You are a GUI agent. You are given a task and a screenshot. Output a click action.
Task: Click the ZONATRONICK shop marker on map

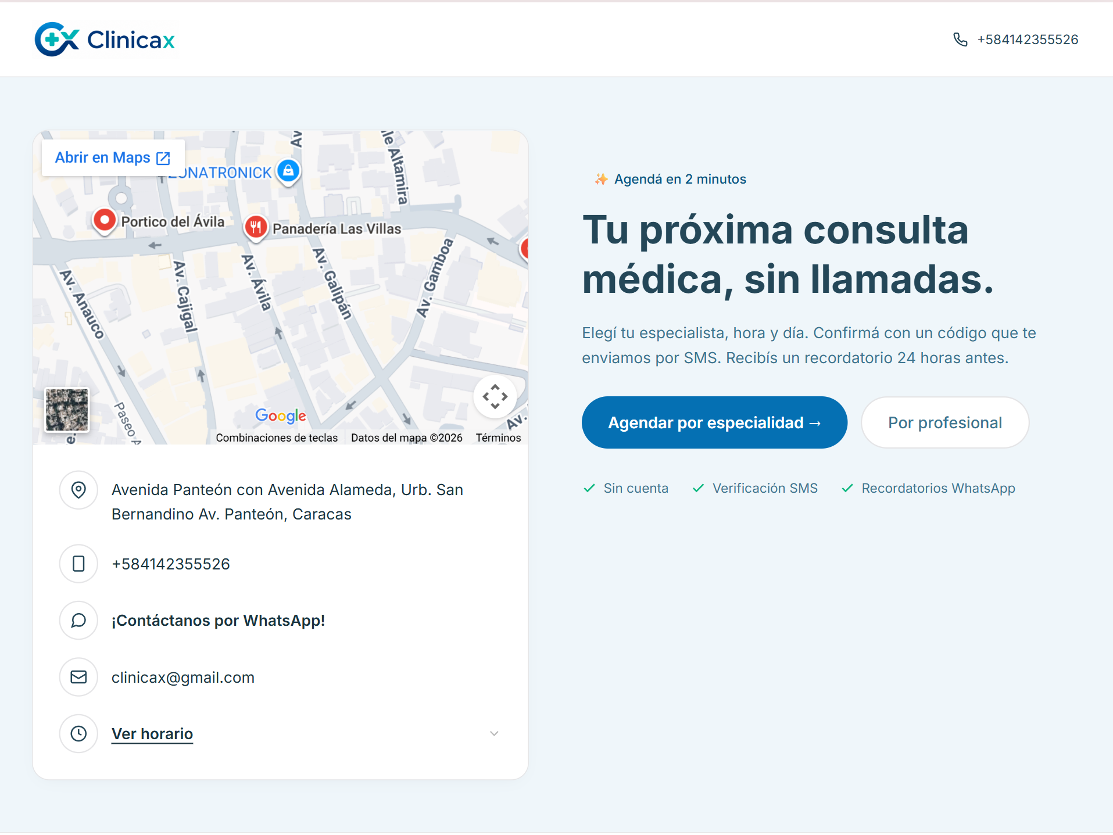288,171
